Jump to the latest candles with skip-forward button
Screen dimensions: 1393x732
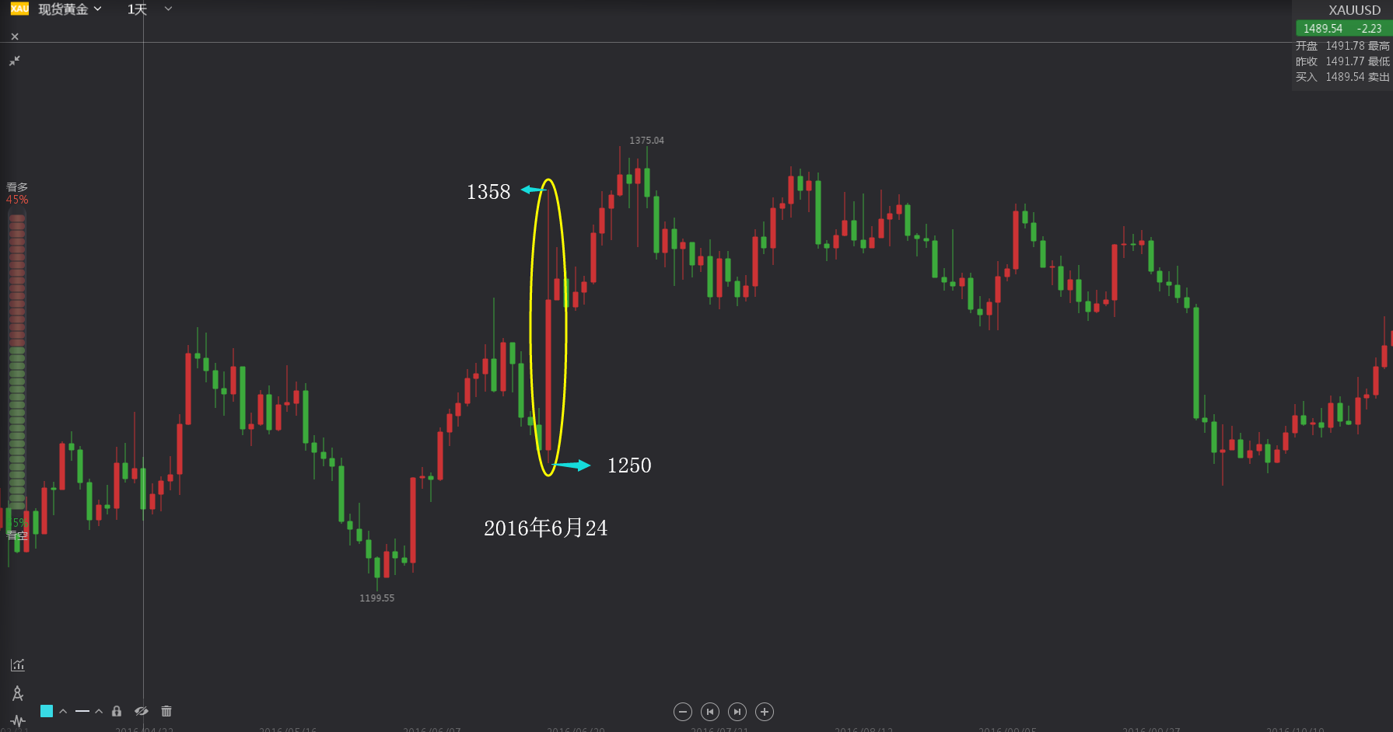737,712
